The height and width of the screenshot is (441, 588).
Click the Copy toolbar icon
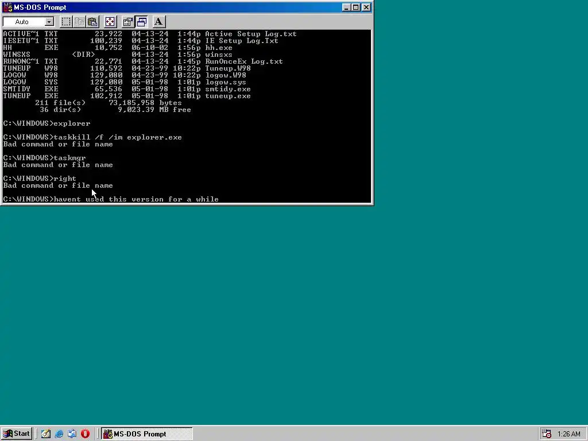click(x=79, y=22)
